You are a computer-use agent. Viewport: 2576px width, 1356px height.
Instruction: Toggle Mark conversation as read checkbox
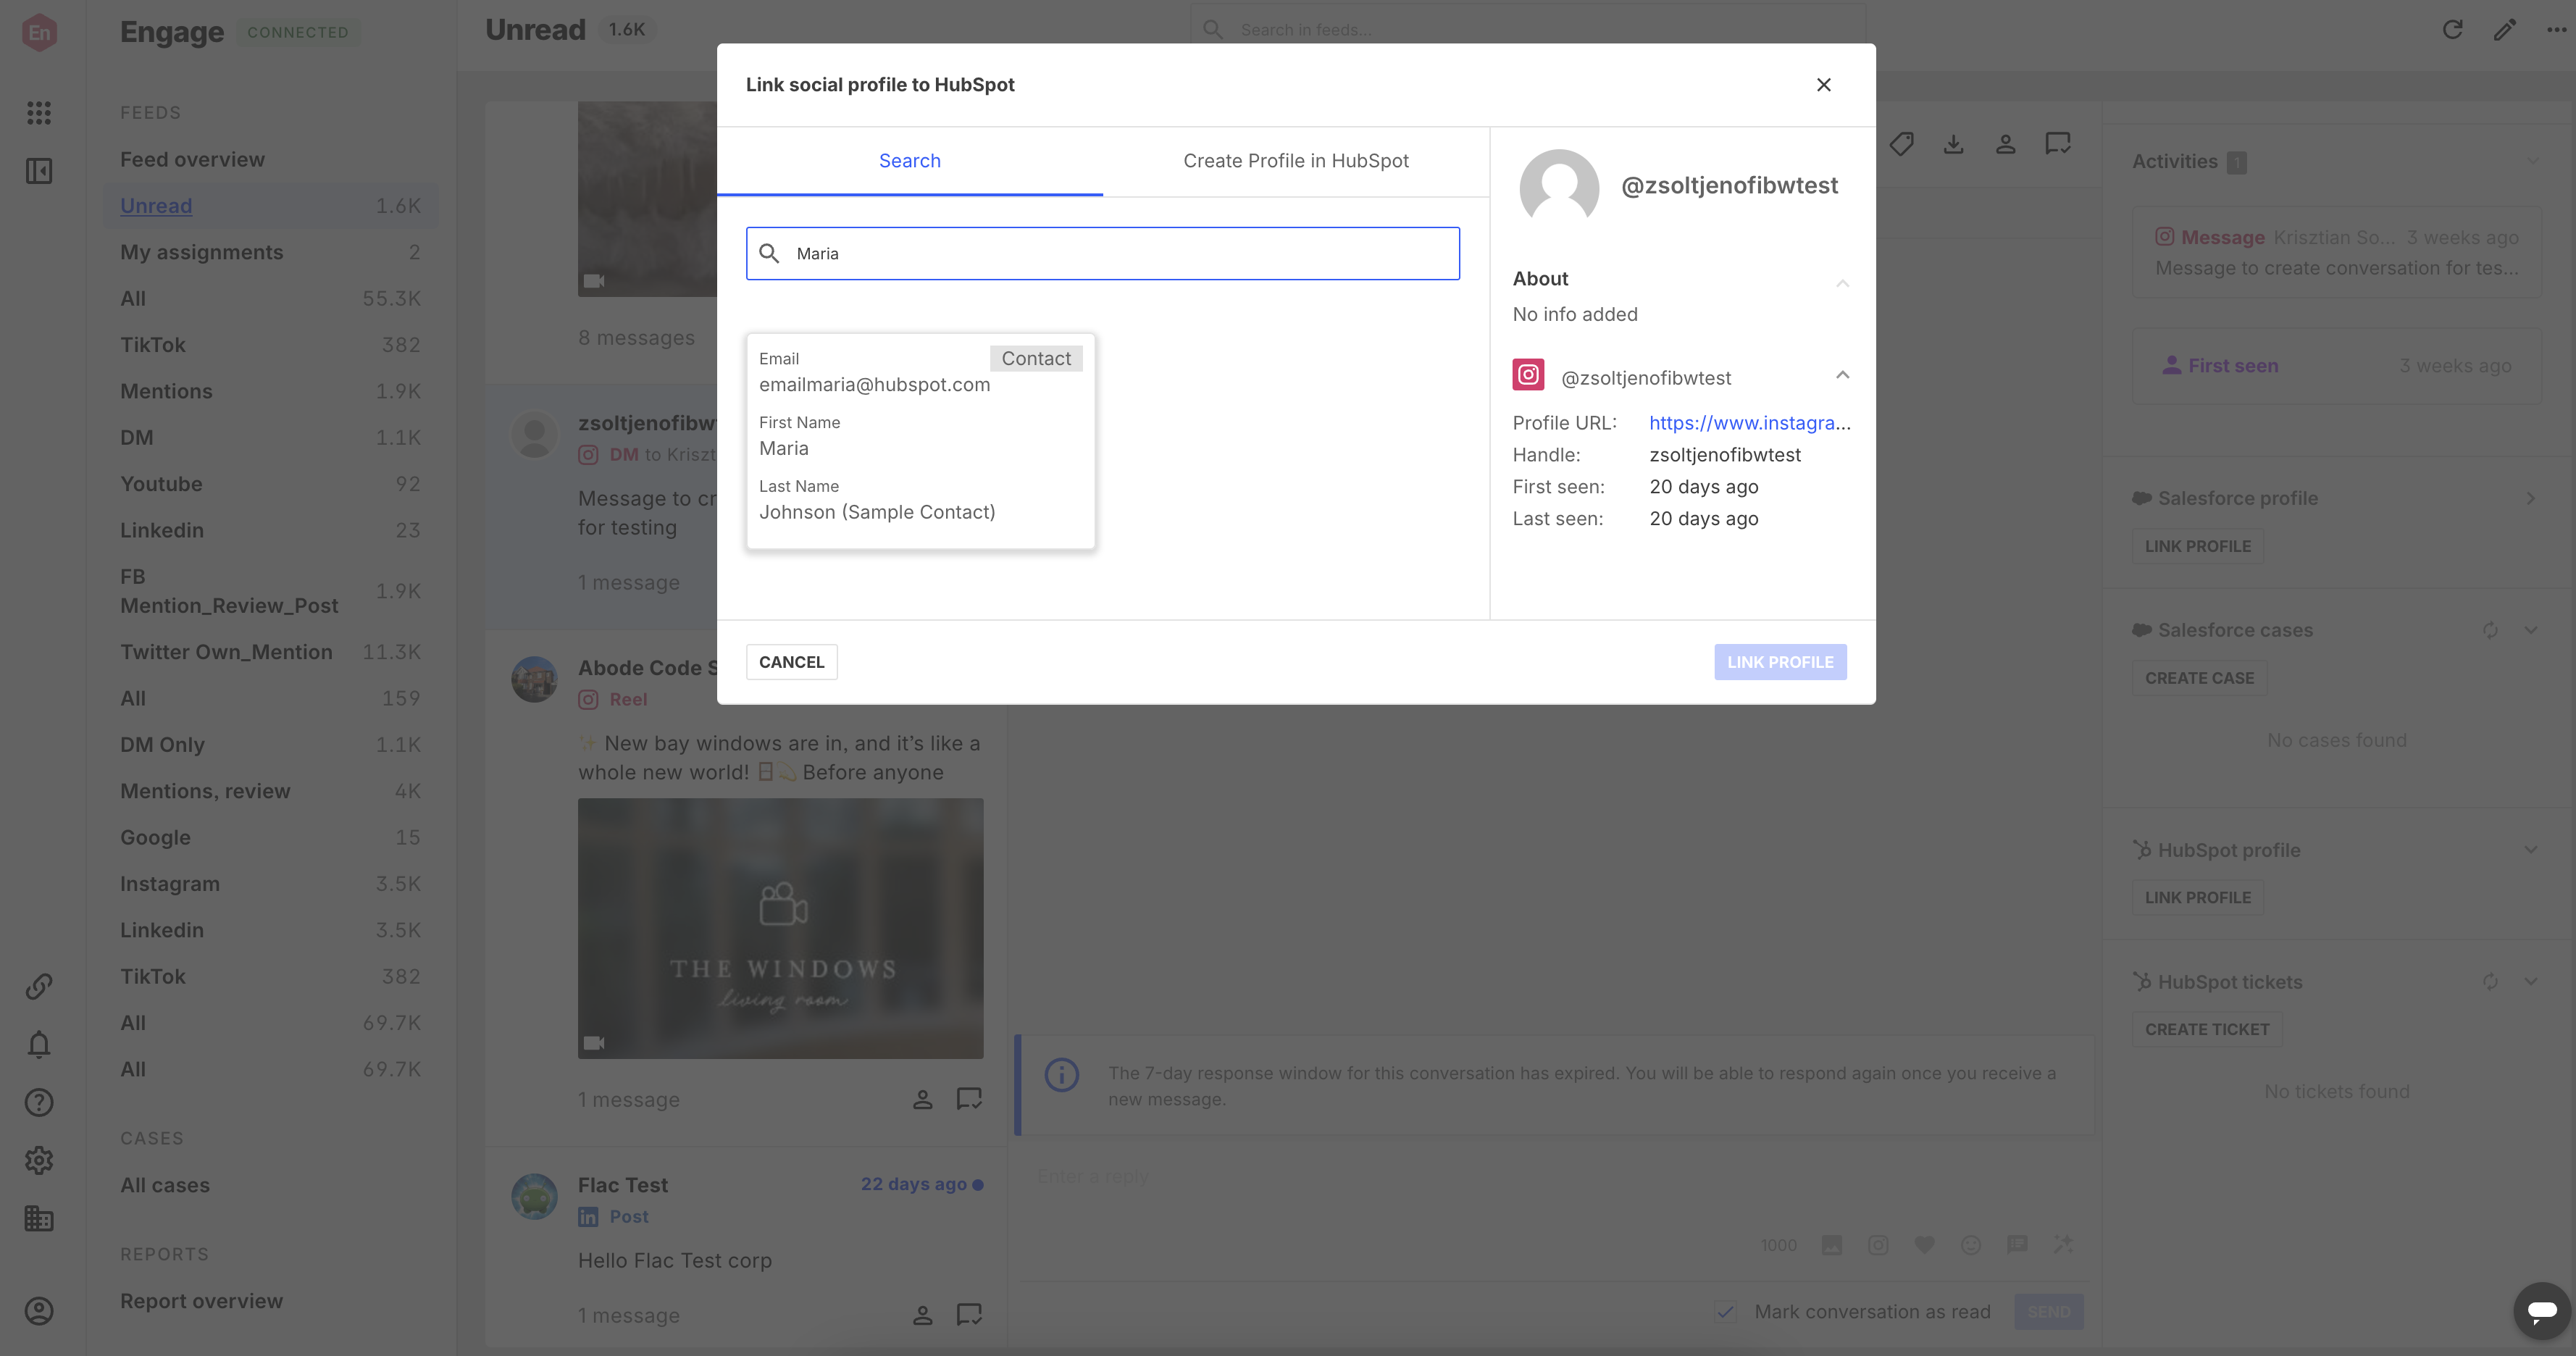1726,1311
